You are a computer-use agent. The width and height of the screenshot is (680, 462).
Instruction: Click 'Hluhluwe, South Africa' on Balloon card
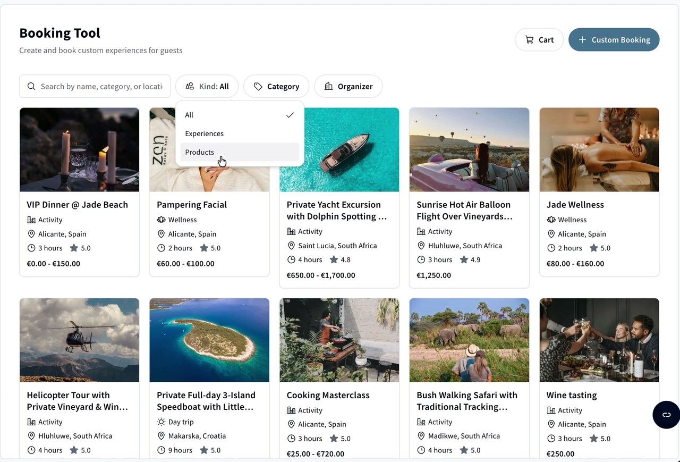point(465,246)
